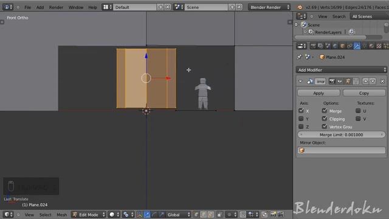This screenshot has height=219, width=389.
Task: Render OpenGL animation clapper icon
Action: click(281, 214)
